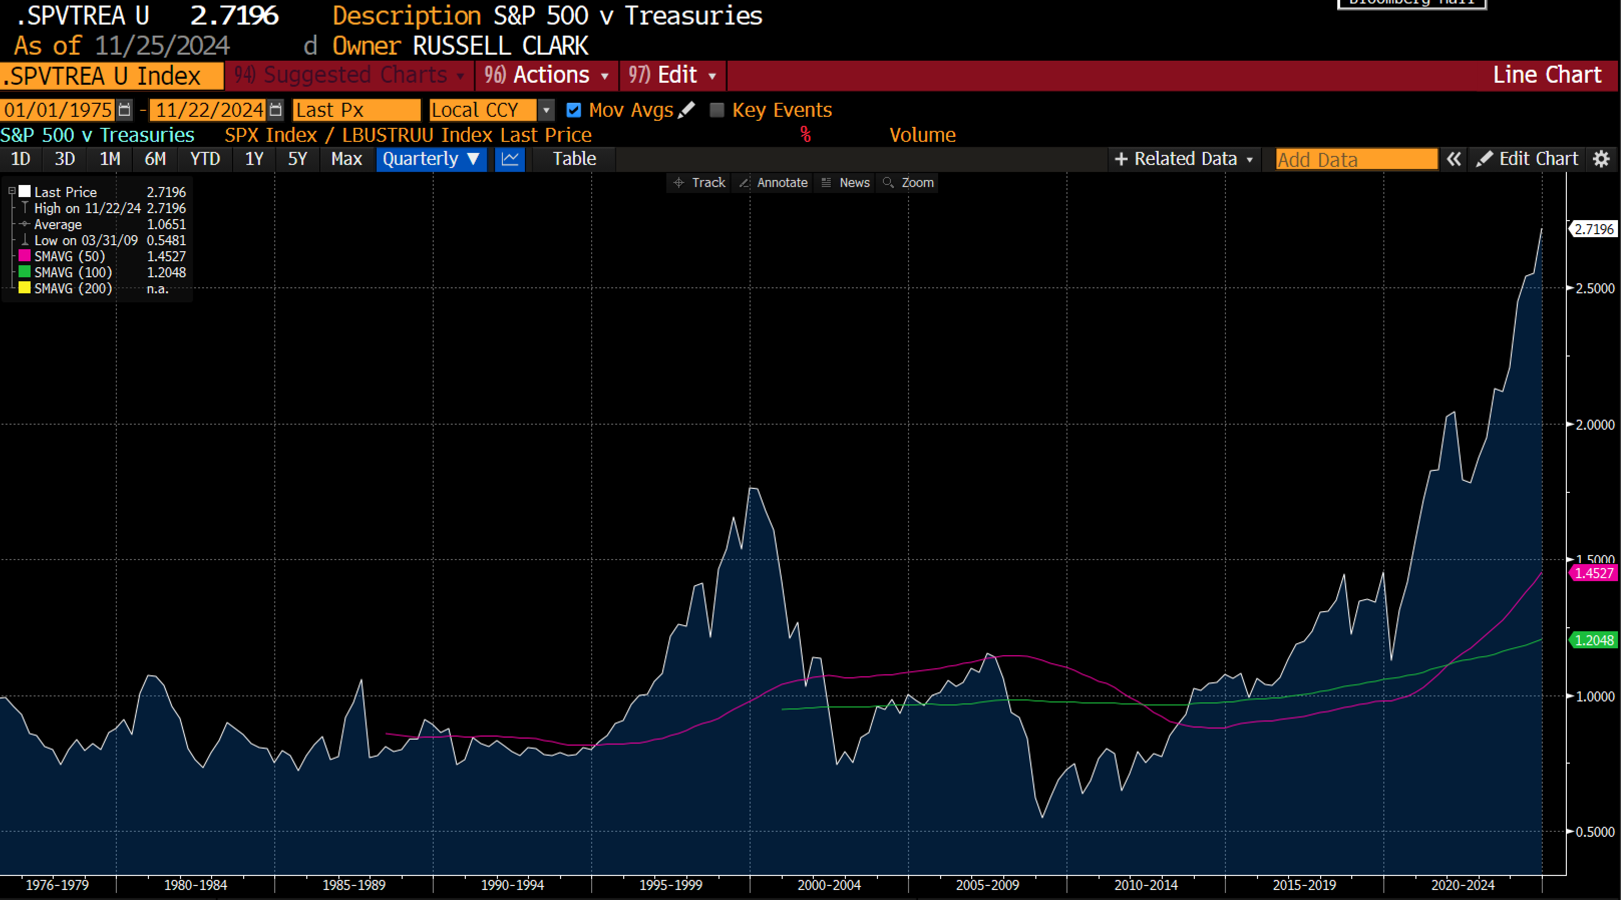The width and height of the screenshot is (1621, 900).
Task: Click the 1.2048 green axis label
Action: [x=1593, y=641]
